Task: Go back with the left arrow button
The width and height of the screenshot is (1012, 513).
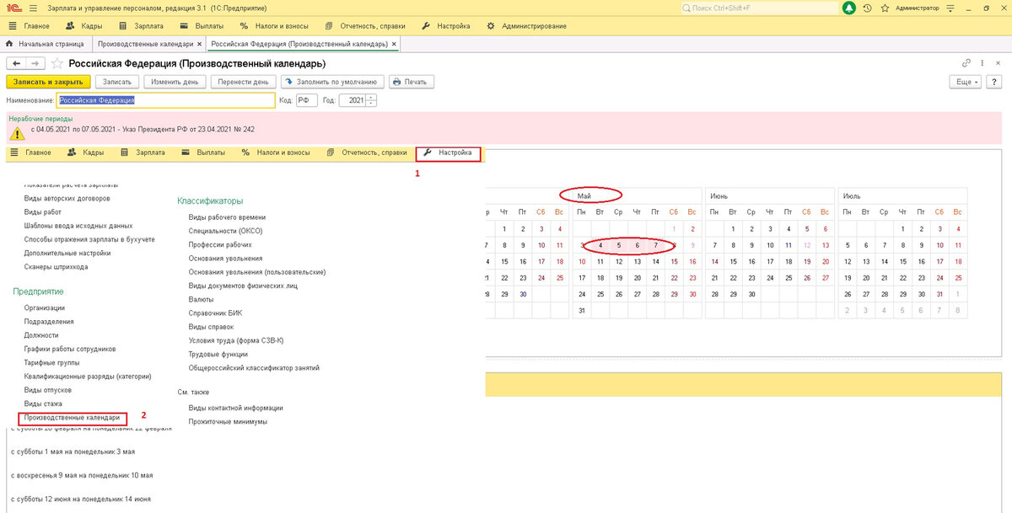Action: click(16, 63)
